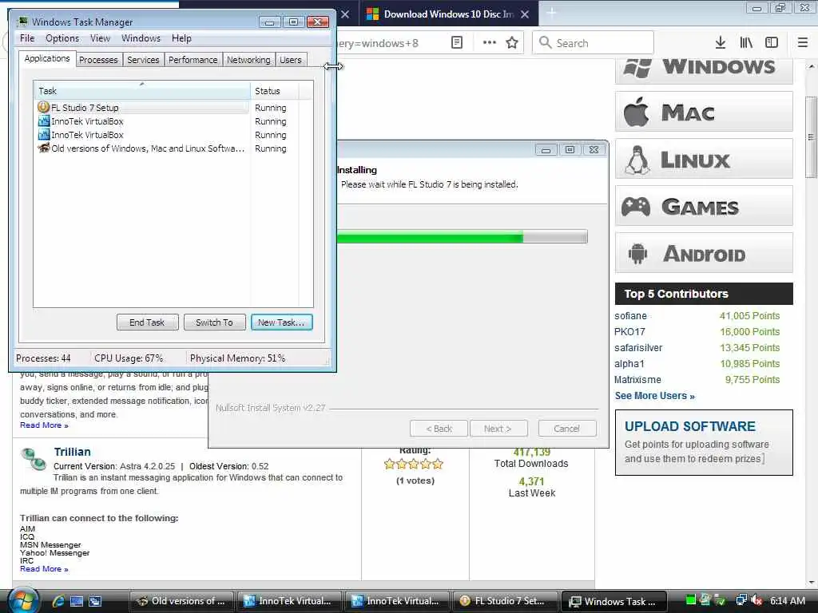Click Switch between windows quick launch icon

pos(95,601)
